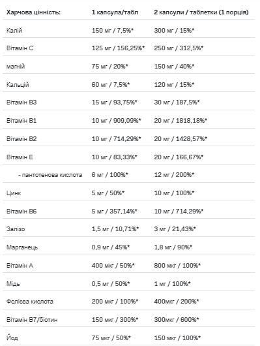The height and width of the screenshot is (346, 260).
Task: Click the 'Вітамін B2' row label
Action: (22, 139)
